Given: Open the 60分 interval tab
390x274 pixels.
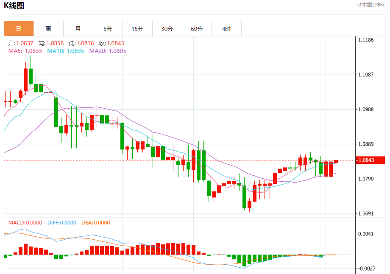Looking at the screenshot, I should pos(197,29).
